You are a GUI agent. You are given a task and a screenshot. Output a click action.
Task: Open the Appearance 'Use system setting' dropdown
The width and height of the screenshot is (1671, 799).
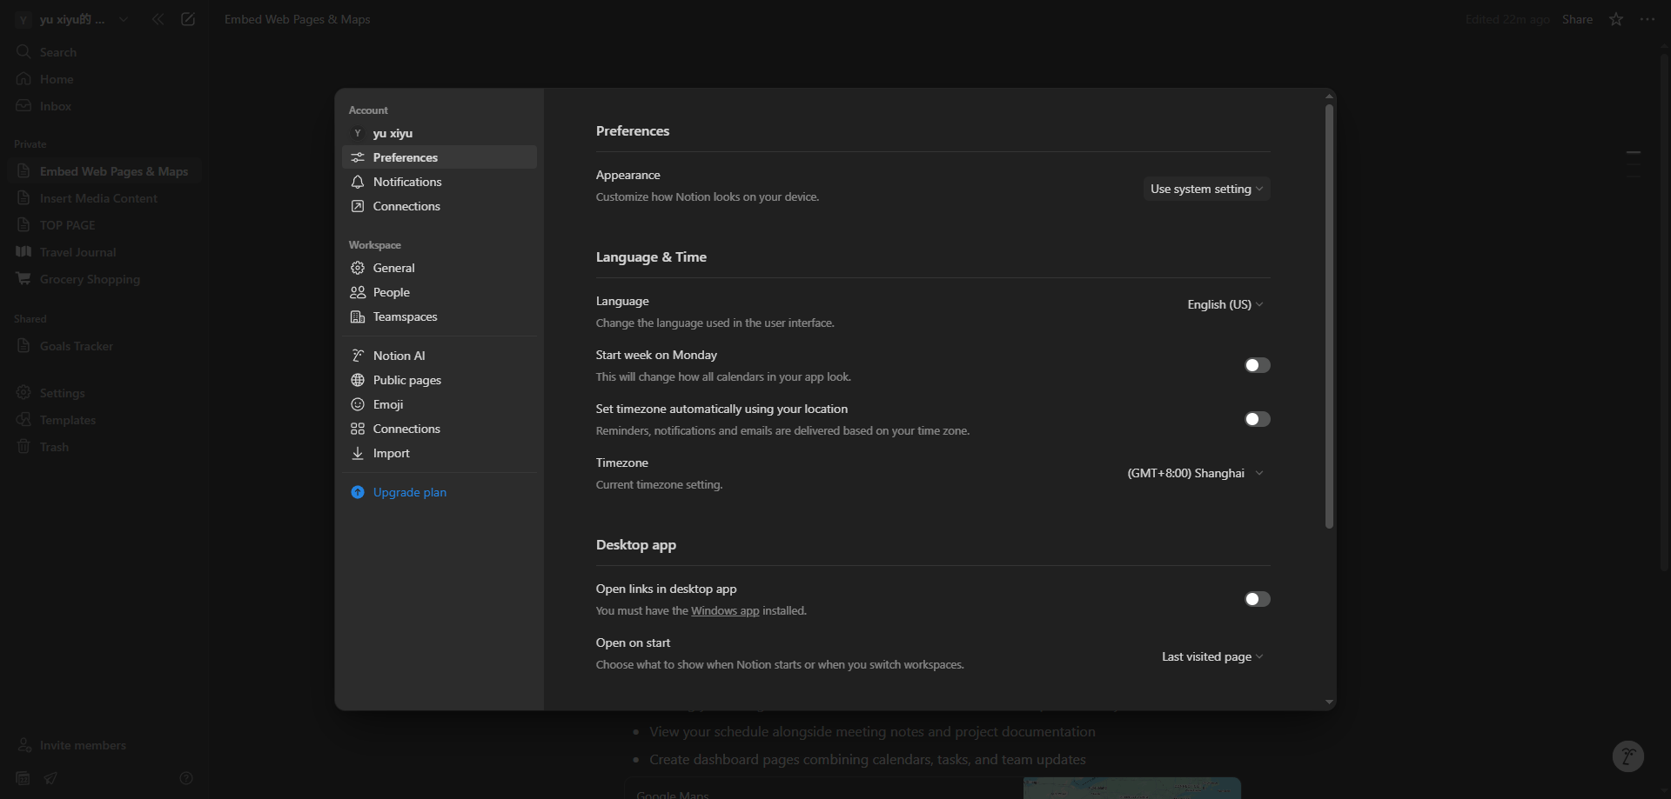(1206, 189)
